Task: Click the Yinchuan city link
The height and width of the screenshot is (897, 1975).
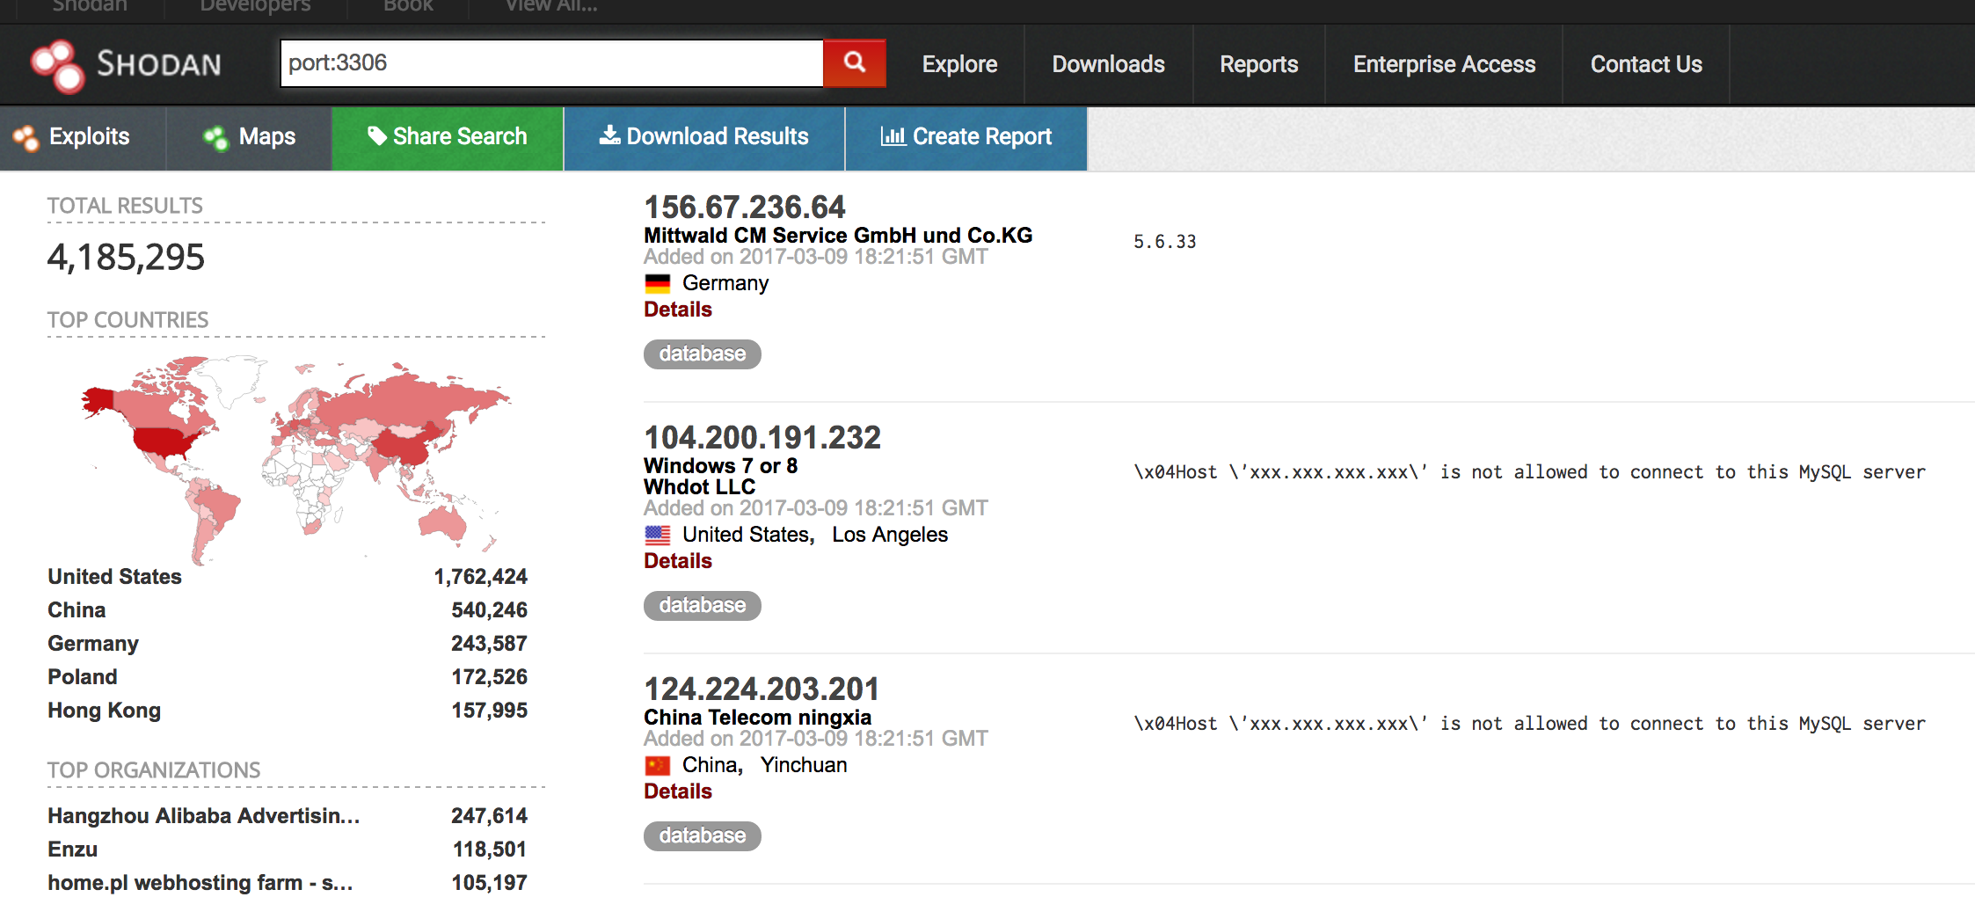Action: pos(804,765)
